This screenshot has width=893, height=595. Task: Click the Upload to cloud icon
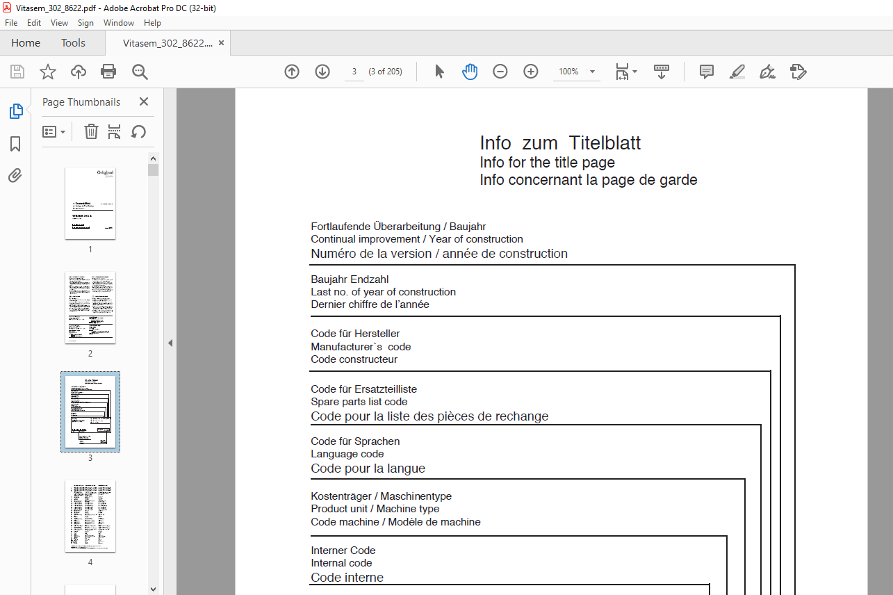[x=79, y=72]
